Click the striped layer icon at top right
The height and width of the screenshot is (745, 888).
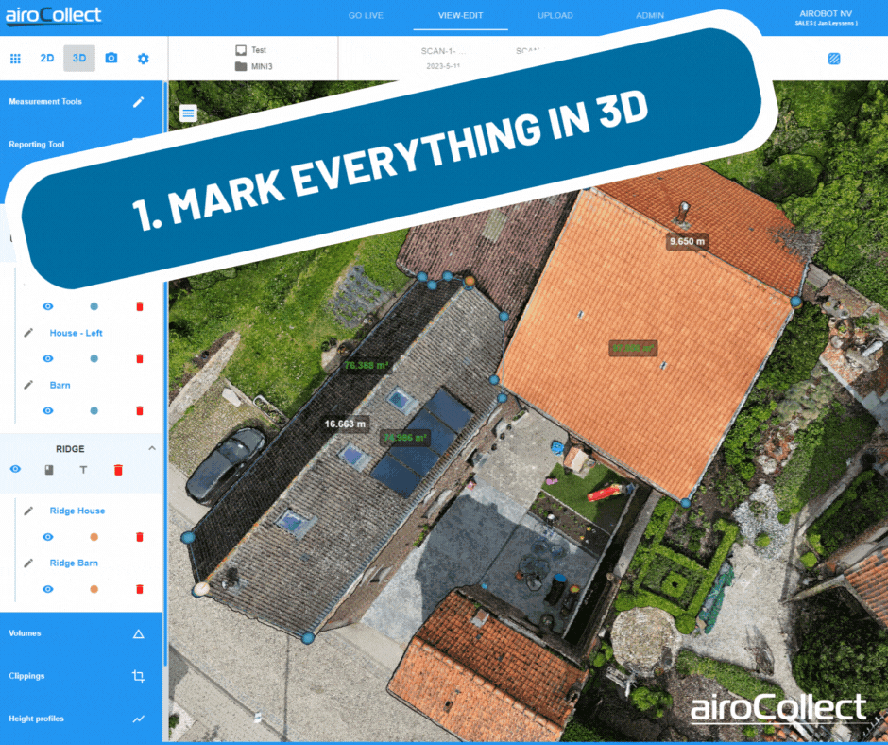coord(833,59)
